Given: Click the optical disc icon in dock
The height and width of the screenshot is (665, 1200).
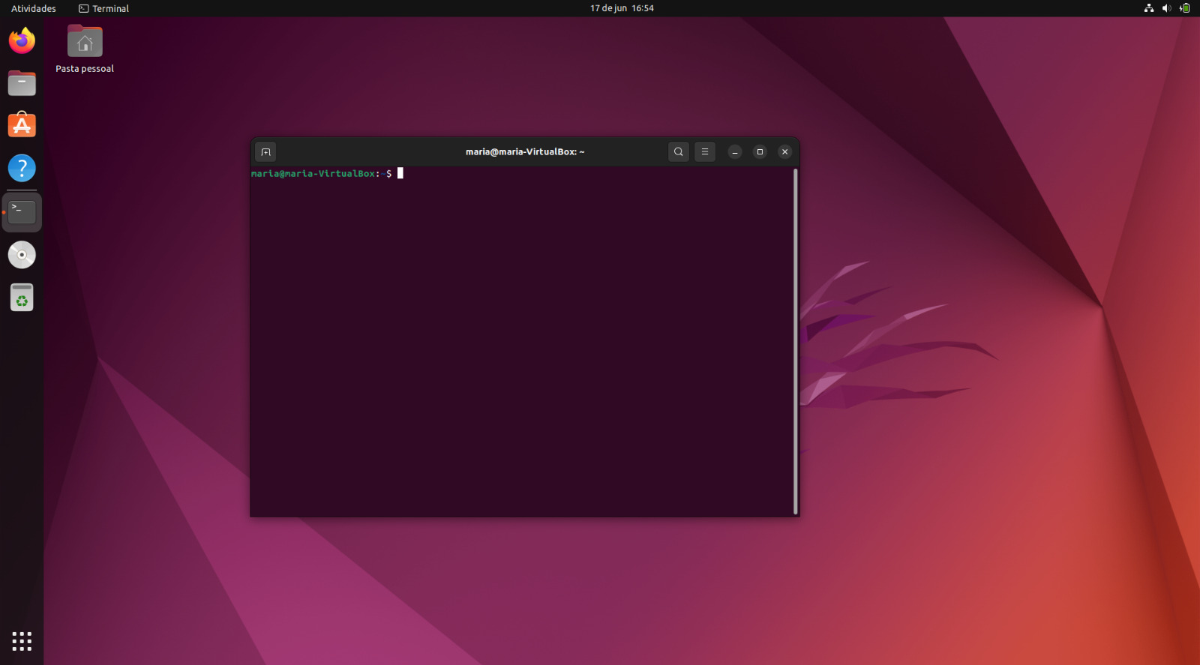Looking at the screenshot, I should [x=22, y=255].
